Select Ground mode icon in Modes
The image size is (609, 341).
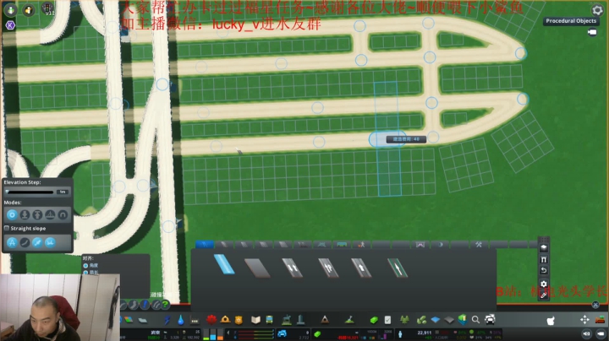click(x=25, y=214)
